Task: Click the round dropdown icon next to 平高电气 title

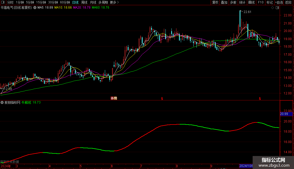Action: (x=35, y=8)
